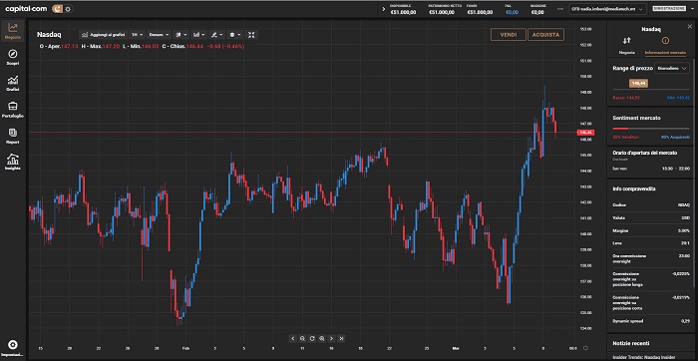This screenshot has height=361, width=698.
Task: Click the Nasdaq chart title
Action: pyautogui.click(x=49, y=34)
